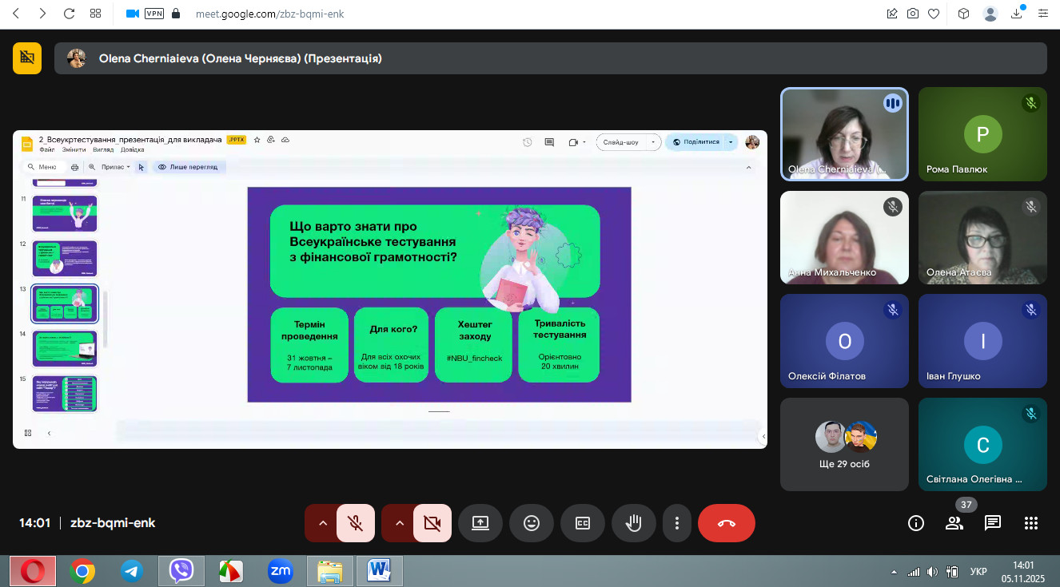Screen dimensions: 1060x587
Task: Click the raise hand icon
Action: click(x=634, y=523)
